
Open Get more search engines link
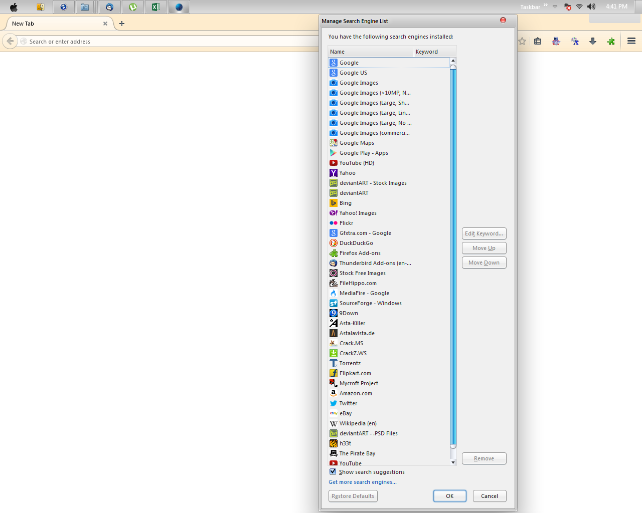(x=363, y=482)
